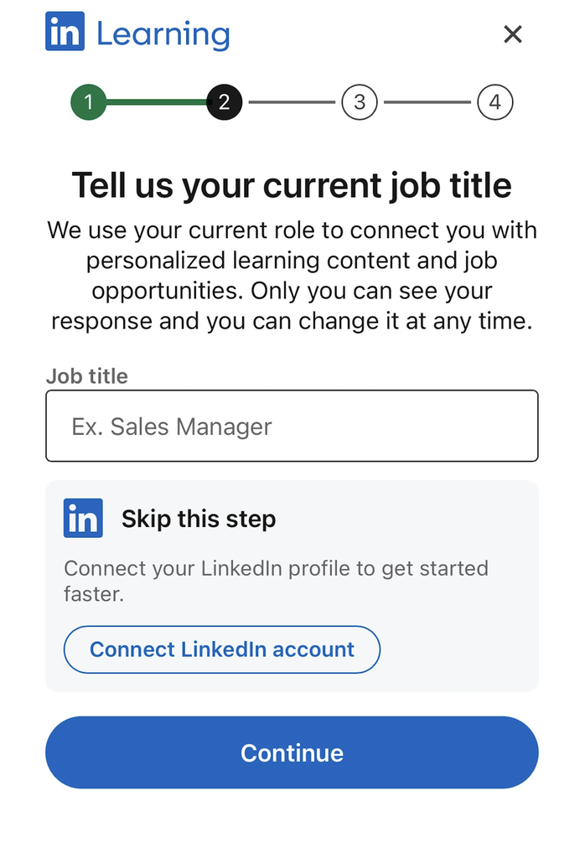The width and height of the screenshot is (585, 858).
Task: Click the LinkedIn icon beside Skip this step
Action: pos(82,519)
